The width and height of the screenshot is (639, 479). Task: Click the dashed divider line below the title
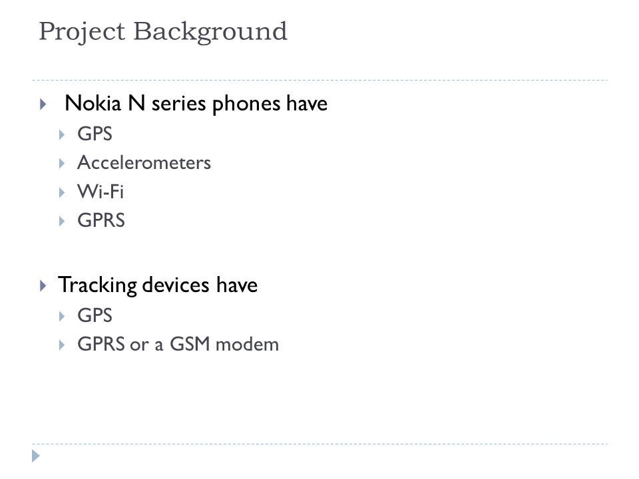tap(319, 80)
